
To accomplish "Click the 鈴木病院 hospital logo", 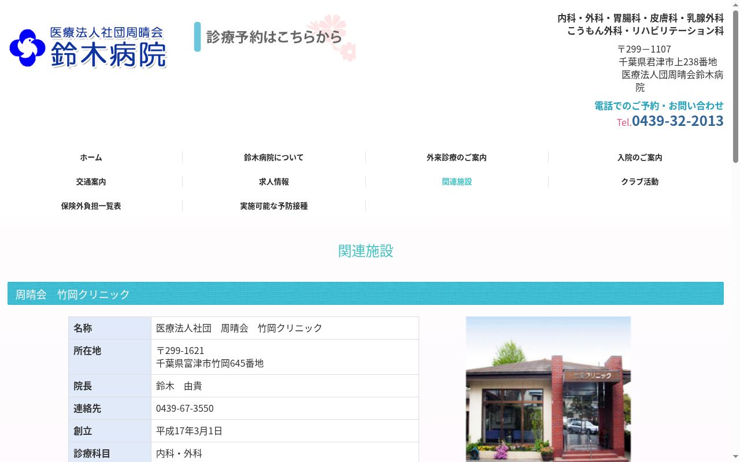I will (x=88, y=48).
